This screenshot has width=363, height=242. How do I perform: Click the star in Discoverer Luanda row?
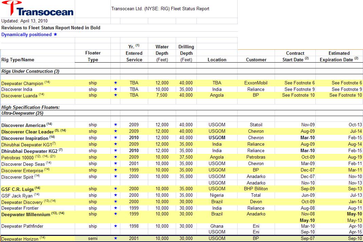point(116,95)
